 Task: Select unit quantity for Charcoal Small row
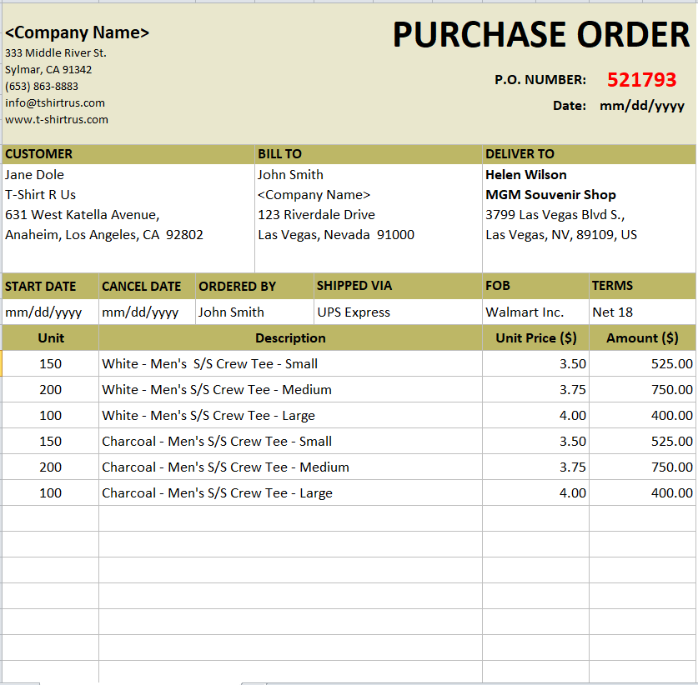pyautogui.click(x=50, y=442)
